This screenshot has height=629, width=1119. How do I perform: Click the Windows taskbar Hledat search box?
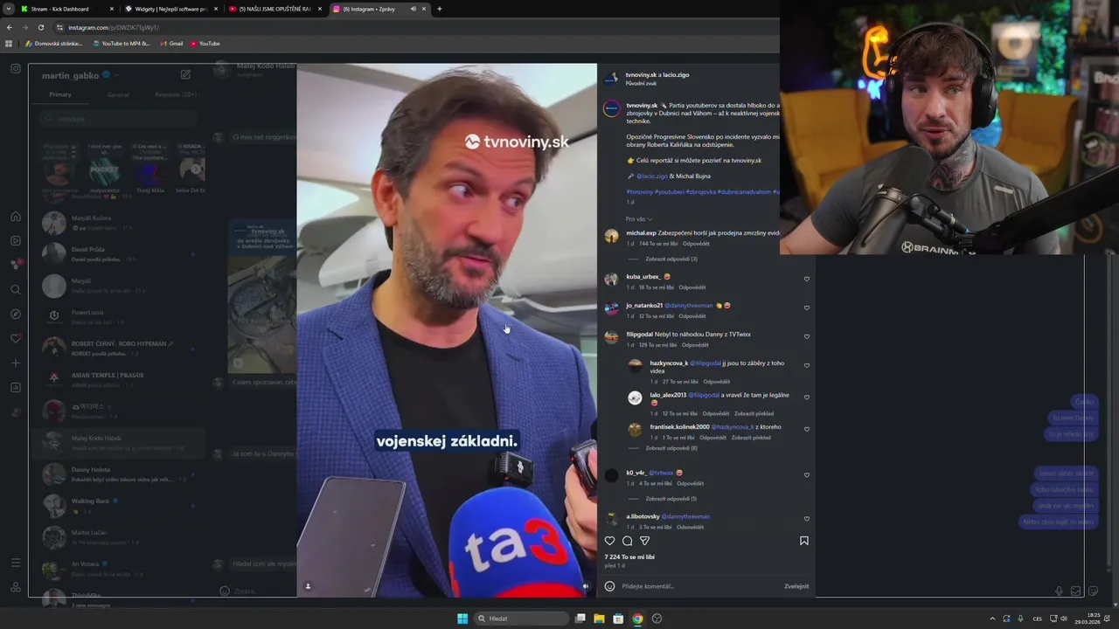point(521,619)
